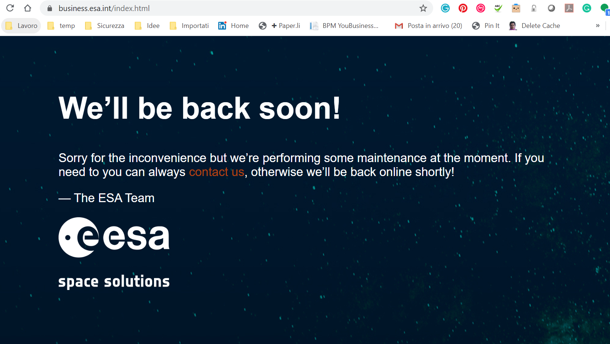The height and width of the screenshot is (344, 610).
Task: Reload the page with the refresh icon
Action: [10, 8]
